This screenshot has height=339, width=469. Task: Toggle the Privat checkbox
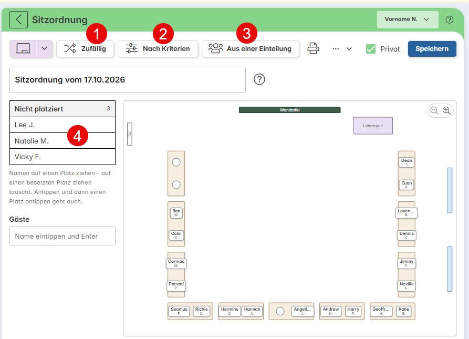tap(371, 49)
